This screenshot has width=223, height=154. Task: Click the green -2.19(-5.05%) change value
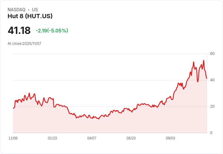point(52,31)
